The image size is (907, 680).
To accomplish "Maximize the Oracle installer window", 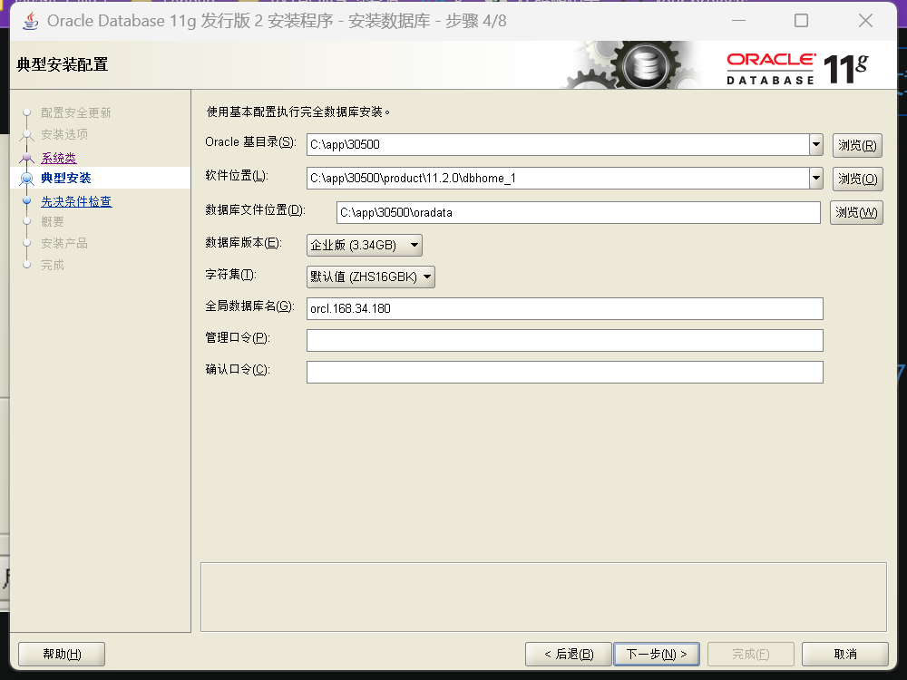I will tap(801, 21).
